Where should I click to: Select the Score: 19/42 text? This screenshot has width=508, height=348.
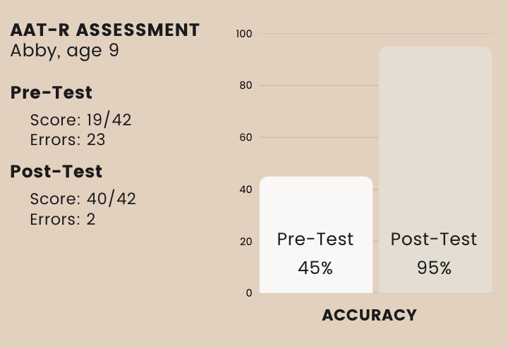80,120
